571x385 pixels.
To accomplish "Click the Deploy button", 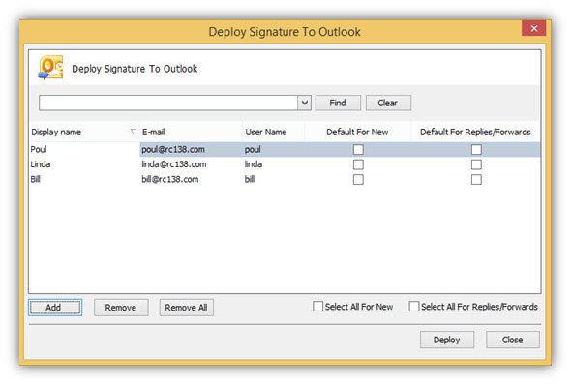I will pyautogui.click(x=447, y=340).
